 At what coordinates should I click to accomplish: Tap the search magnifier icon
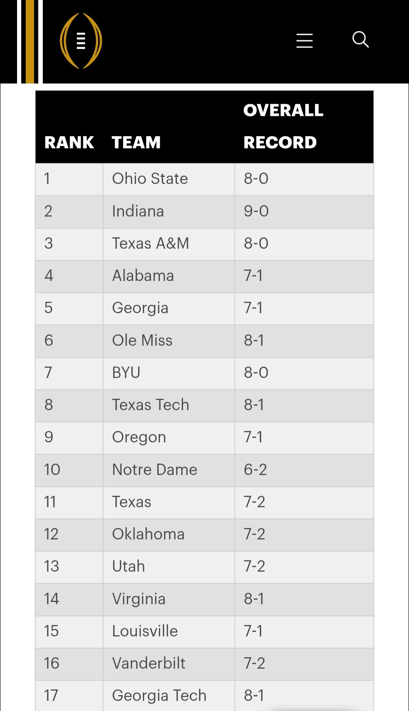click(x=360, y=39)
